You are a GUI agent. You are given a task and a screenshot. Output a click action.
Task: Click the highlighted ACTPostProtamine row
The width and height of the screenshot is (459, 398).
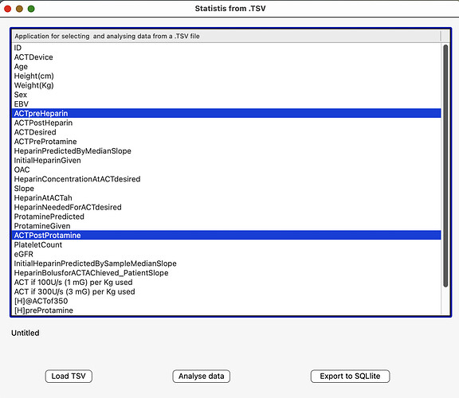click(x=226, y=235)
